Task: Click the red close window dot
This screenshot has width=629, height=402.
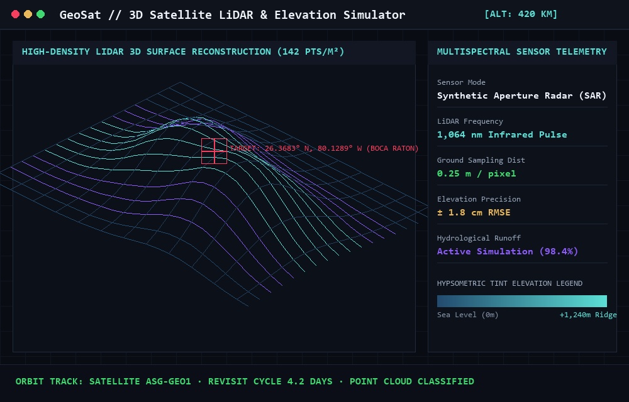Action: pyautogui.click(x=15, y=14)
